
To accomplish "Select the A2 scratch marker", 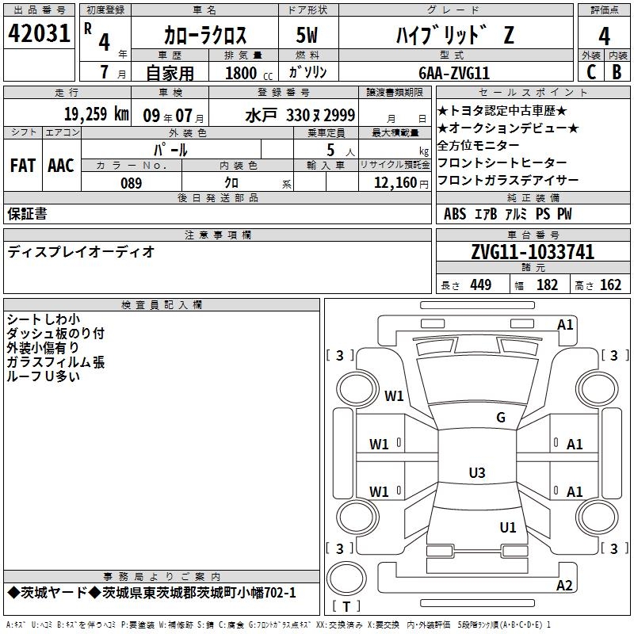I will [x=564, y=586].
